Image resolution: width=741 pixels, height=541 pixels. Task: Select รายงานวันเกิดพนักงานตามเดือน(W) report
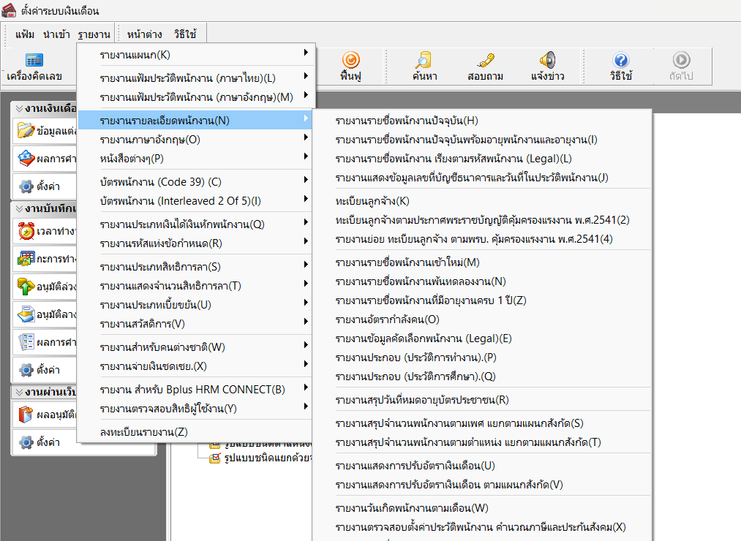tap(411, 508)
